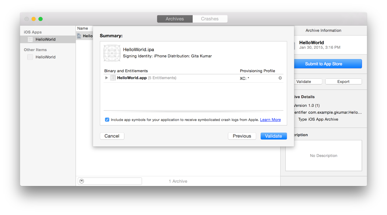The height and width of the screenshot is (215, 387).
Task: Click the Name column header
Action: pos(83,28)
